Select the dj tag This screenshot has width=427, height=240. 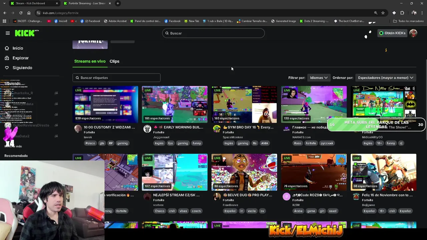point(401,143)
